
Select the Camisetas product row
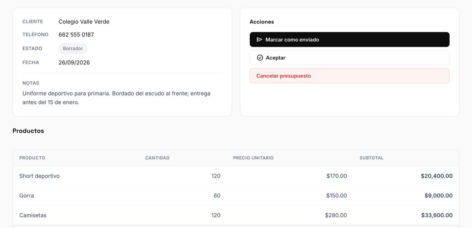[x=236, y=215]
